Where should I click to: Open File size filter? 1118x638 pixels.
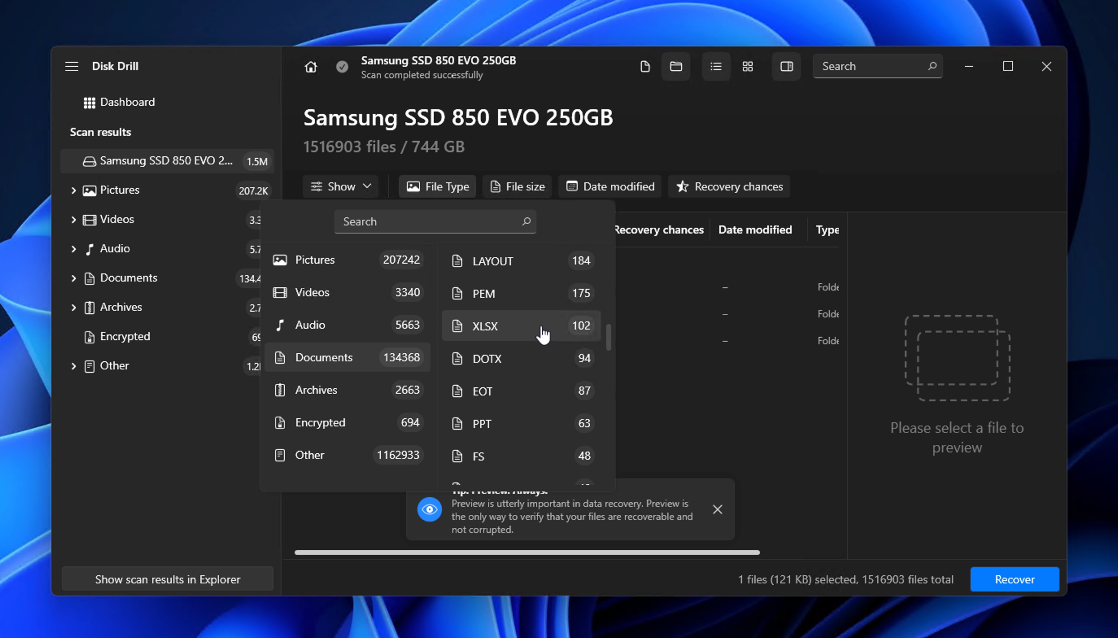[517, 187]
